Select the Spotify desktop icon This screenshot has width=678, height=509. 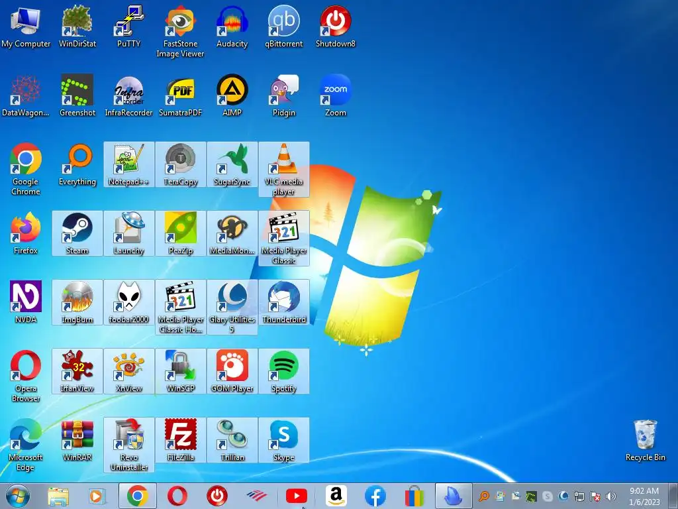(283, 371)
